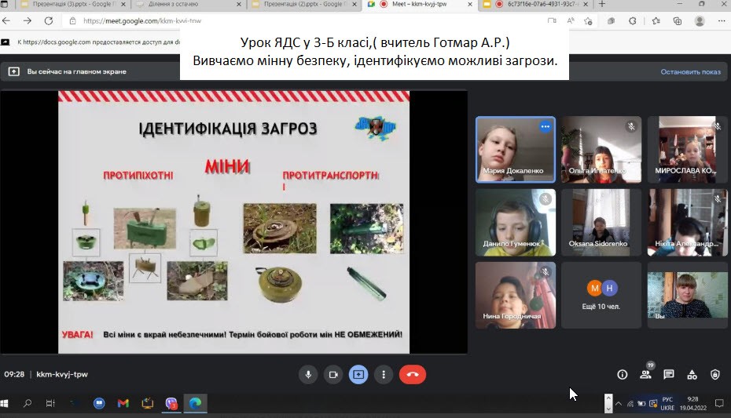Viewport: 731px width, 418px height.
Task: Select Данило Гуменюк's video tile
Action: click(516, 223)
